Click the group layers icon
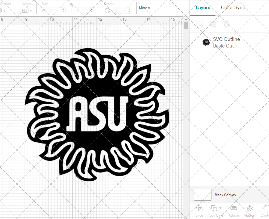This screenshot has height=219, width=269. click(x=200, y=24)
